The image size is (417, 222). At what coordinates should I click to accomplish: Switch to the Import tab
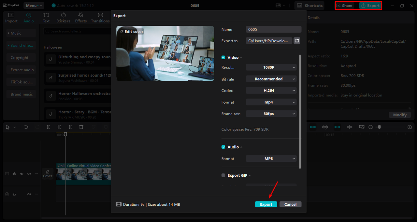click(11, 18)
